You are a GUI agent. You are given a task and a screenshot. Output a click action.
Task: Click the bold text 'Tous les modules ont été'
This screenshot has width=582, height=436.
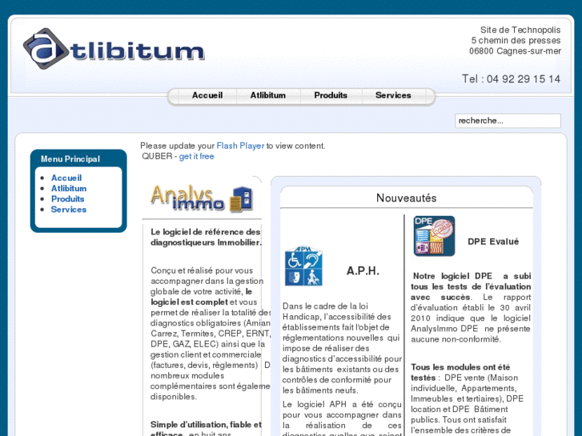pyautogui.click(x=460, y=367)
